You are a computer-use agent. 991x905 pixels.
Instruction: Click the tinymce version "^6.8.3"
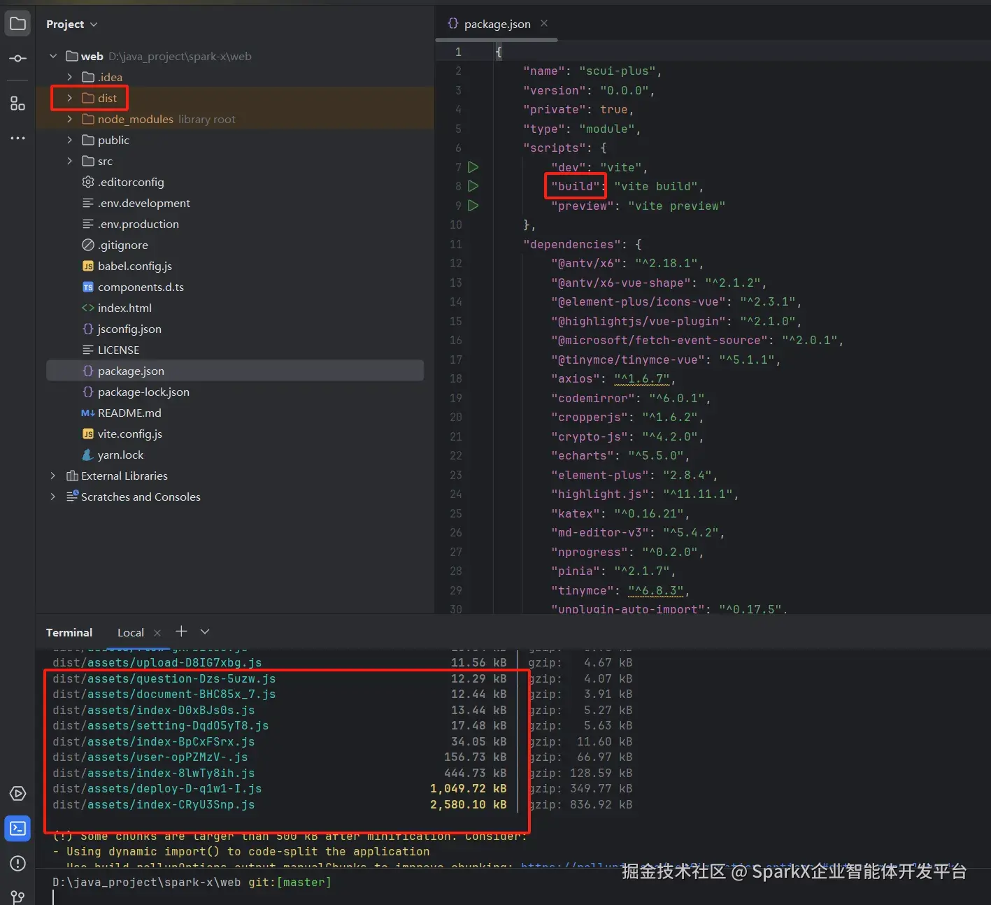click(656, 590)
